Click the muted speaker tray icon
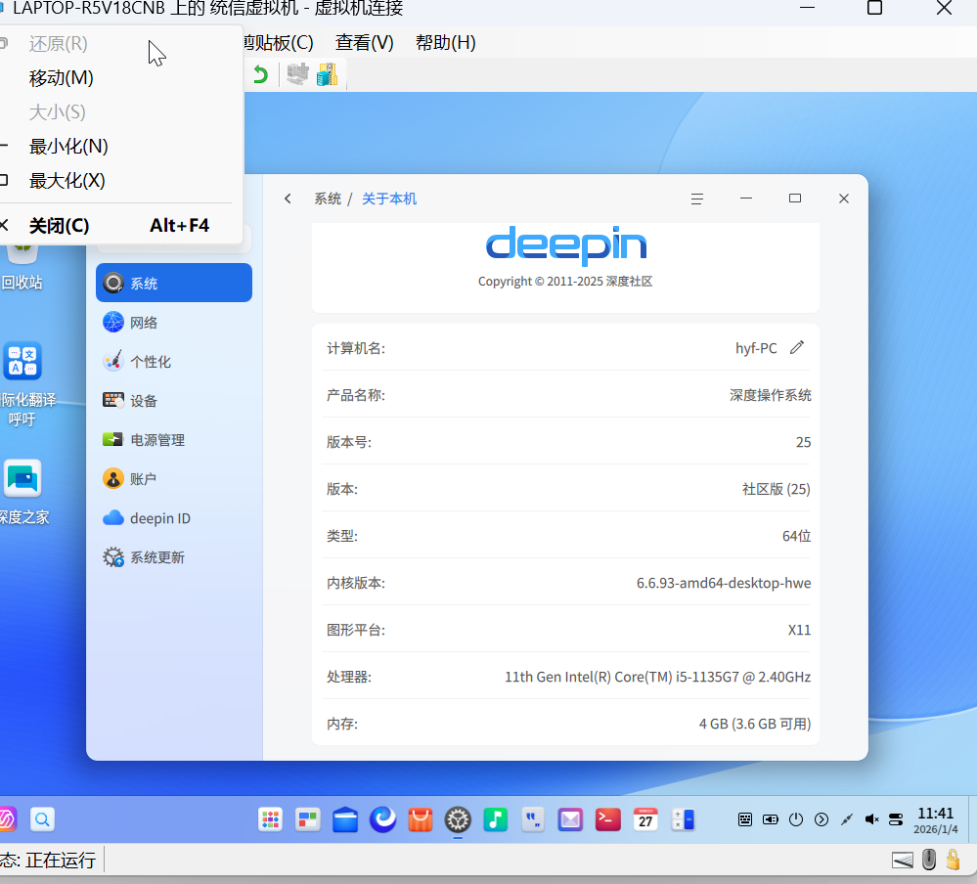Screen dimensions: 977x884 (871, 819)
